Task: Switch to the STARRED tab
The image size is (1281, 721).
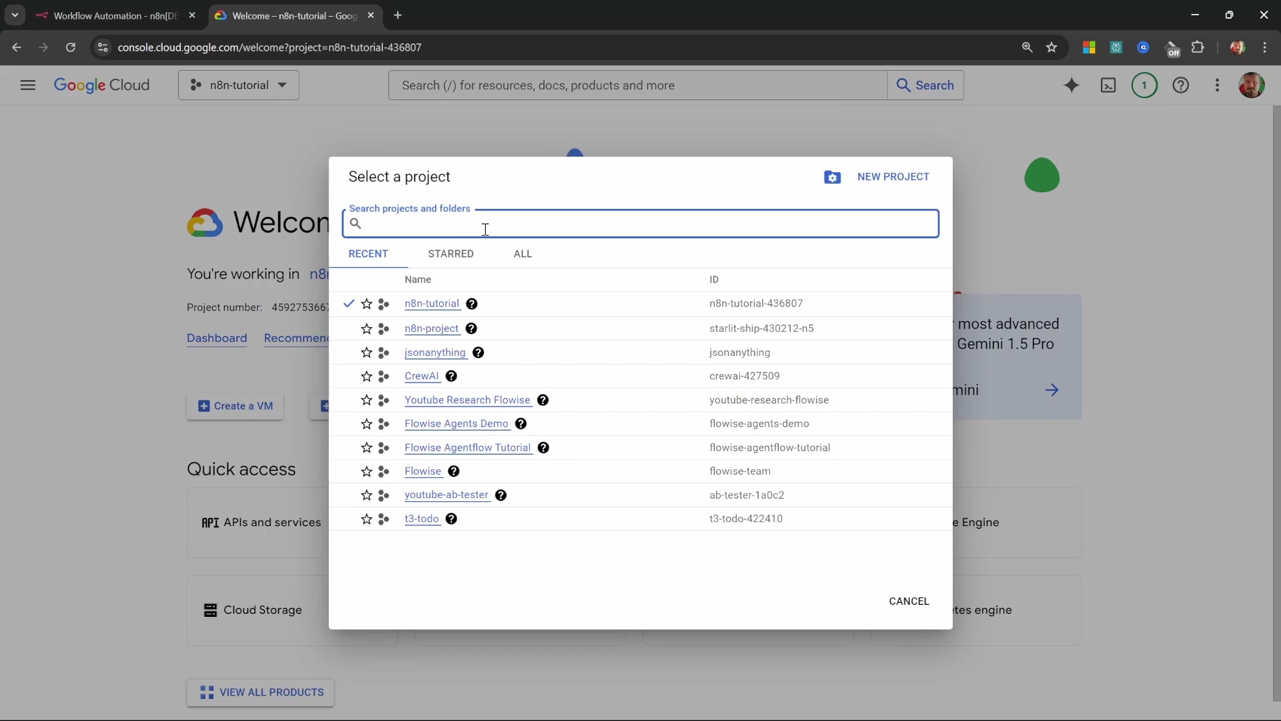Action: click(x=450, y=254)
